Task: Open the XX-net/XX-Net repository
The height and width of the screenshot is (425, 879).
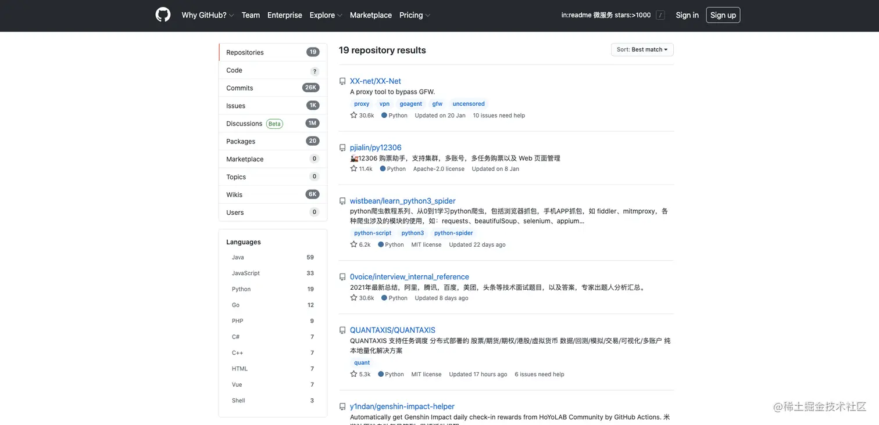Action: 376,81
